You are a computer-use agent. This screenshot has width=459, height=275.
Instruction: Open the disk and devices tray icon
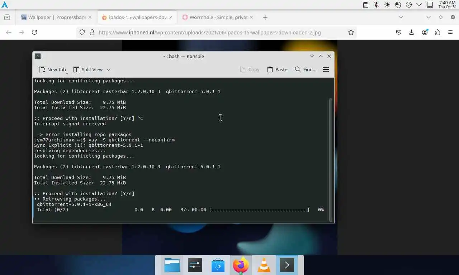coord(398,5)
